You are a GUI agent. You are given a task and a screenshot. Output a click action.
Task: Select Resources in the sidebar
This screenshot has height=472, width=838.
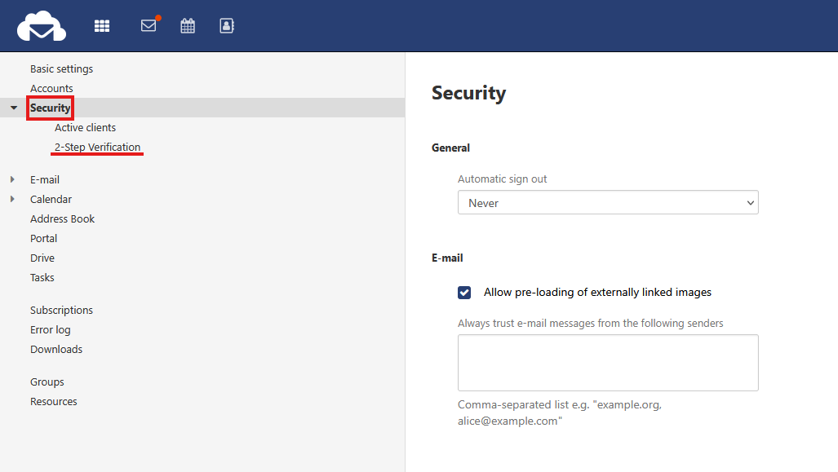[54, 401]
